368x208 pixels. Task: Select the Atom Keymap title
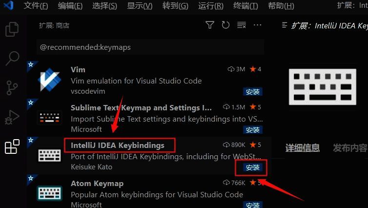pyautogui.click(x=97, y=184)
